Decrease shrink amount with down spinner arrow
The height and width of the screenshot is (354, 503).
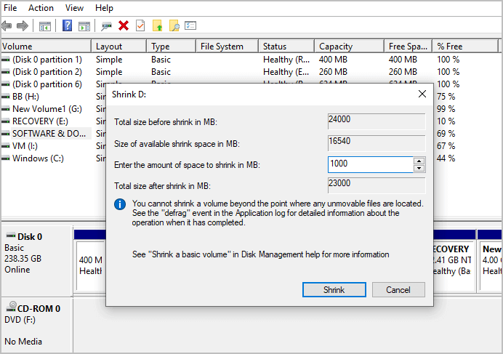tap(419, 169)
